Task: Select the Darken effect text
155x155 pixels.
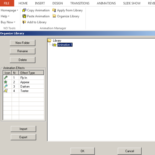Action: tap(25, 87)
